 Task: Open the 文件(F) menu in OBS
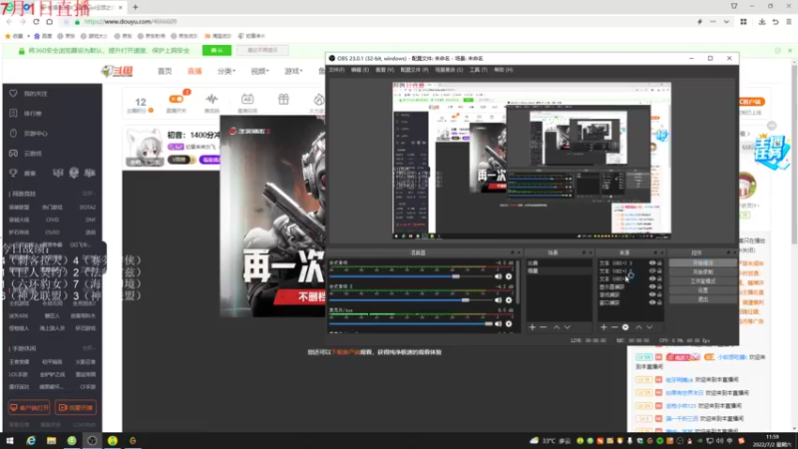337,70
